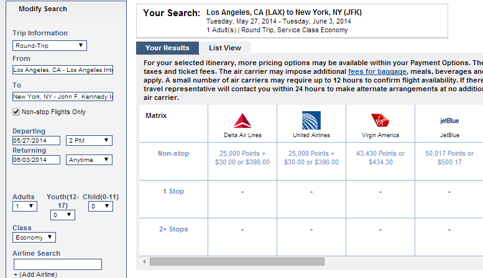Click the JetBlue logo
Image resolution: width=483 pixels, height=278 pixels.
coord(449,121)
